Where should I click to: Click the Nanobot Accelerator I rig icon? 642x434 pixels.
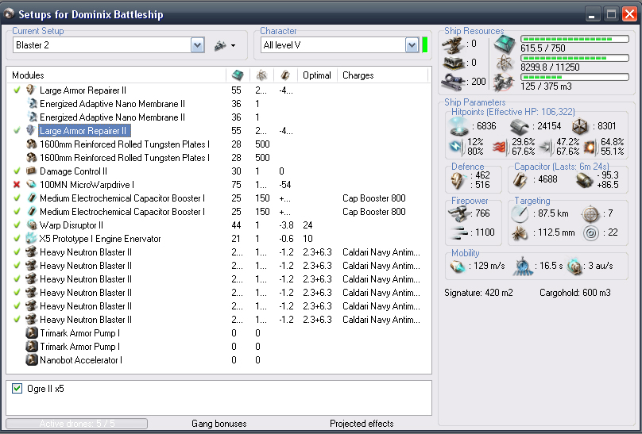(x=32, y=360)
